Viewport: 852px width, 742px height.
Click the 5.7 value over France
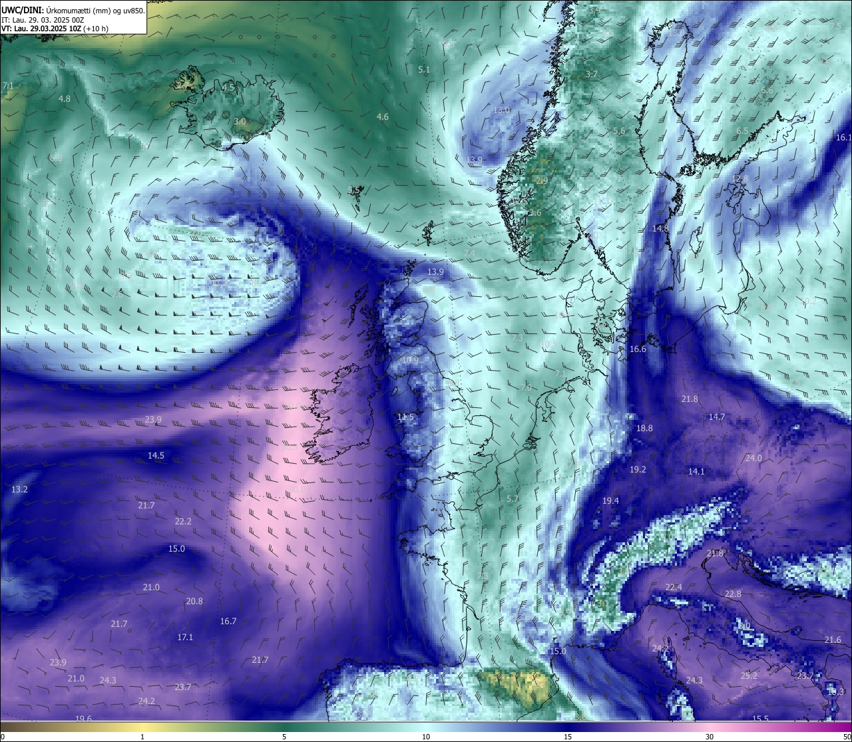(x=512, y=498)
